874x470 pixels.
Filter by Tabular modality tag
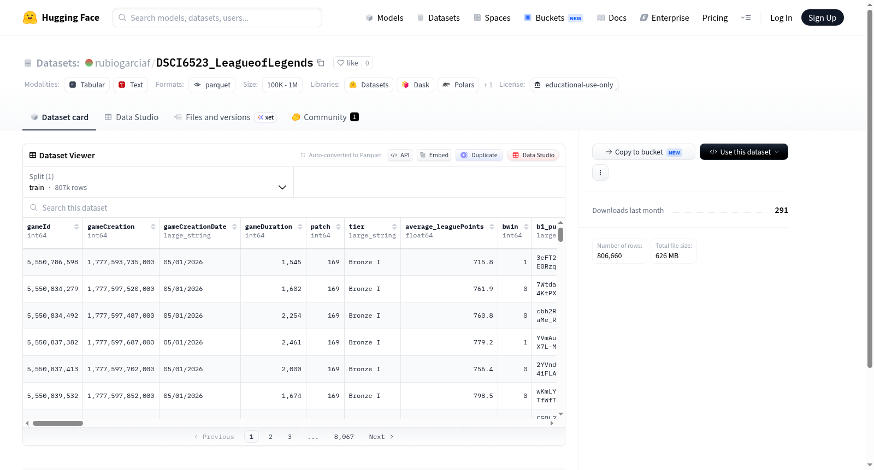[x=87, y=85]
